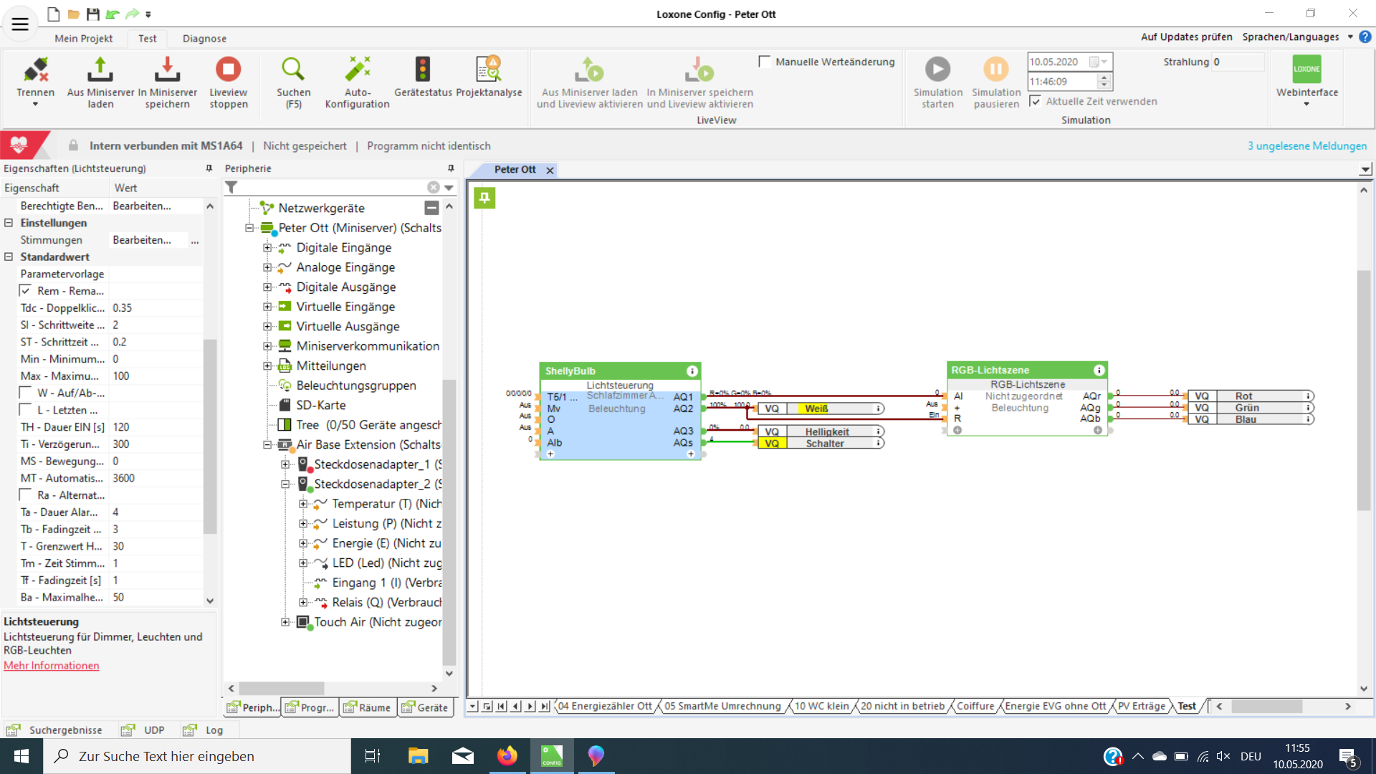
Task: Click In Miniserver speichern icon
Action: point(167,70)
